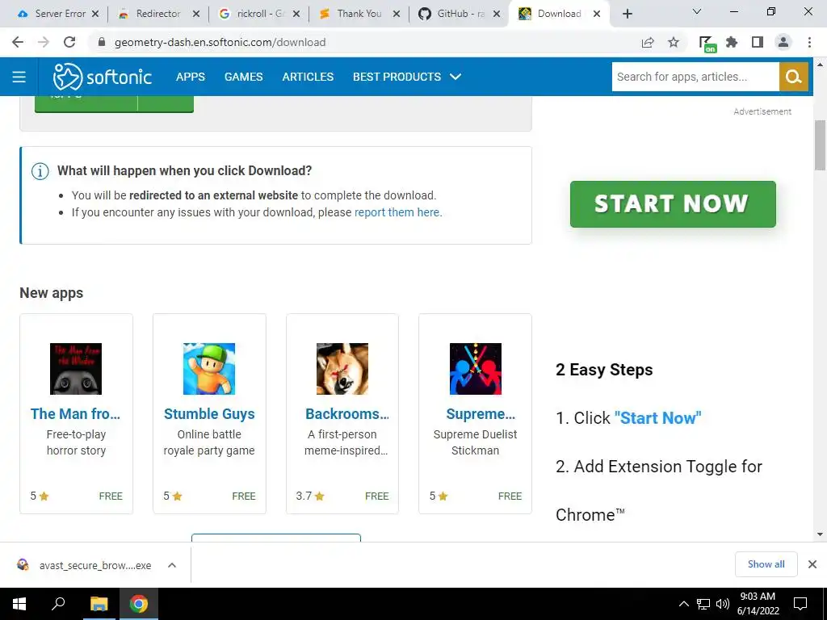Show hidden system tray icons
Image resolution: width=827 pixels, height=620 pixels.
(683, 604)
